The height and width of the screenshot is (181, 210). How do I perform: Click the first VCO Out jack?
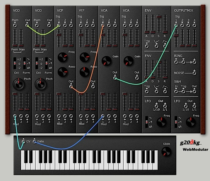point(27,25)
